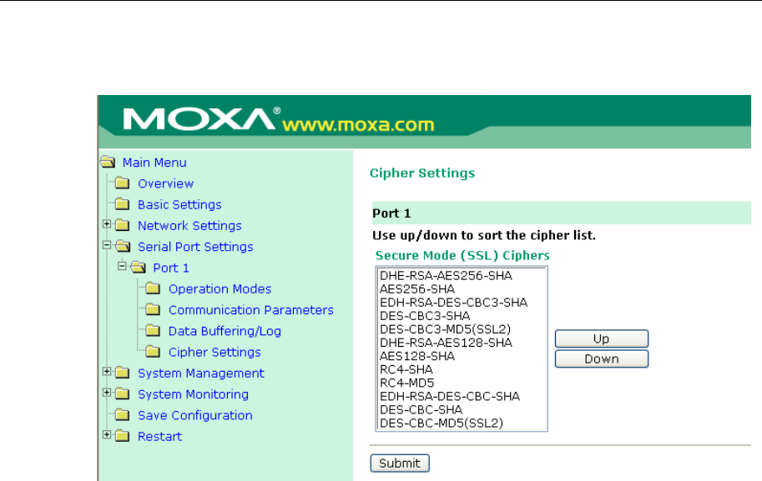Click the Main Menu folder icon

pos(107,163)
